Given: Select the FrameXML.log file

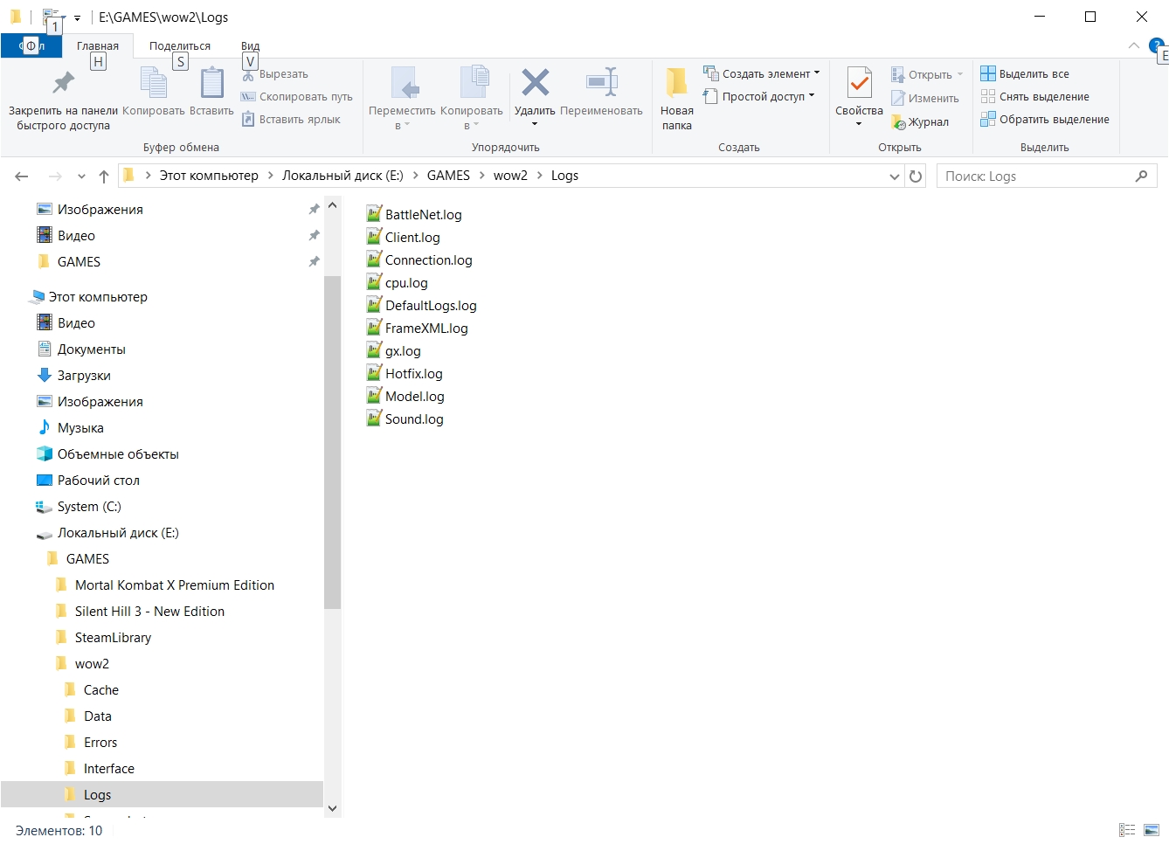Looking at the screenshot, I should [425, 329].
